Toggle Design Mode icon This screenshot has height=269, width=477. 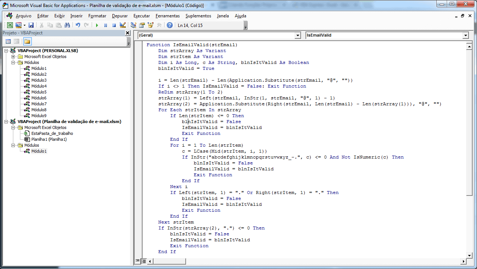(123, 25)
